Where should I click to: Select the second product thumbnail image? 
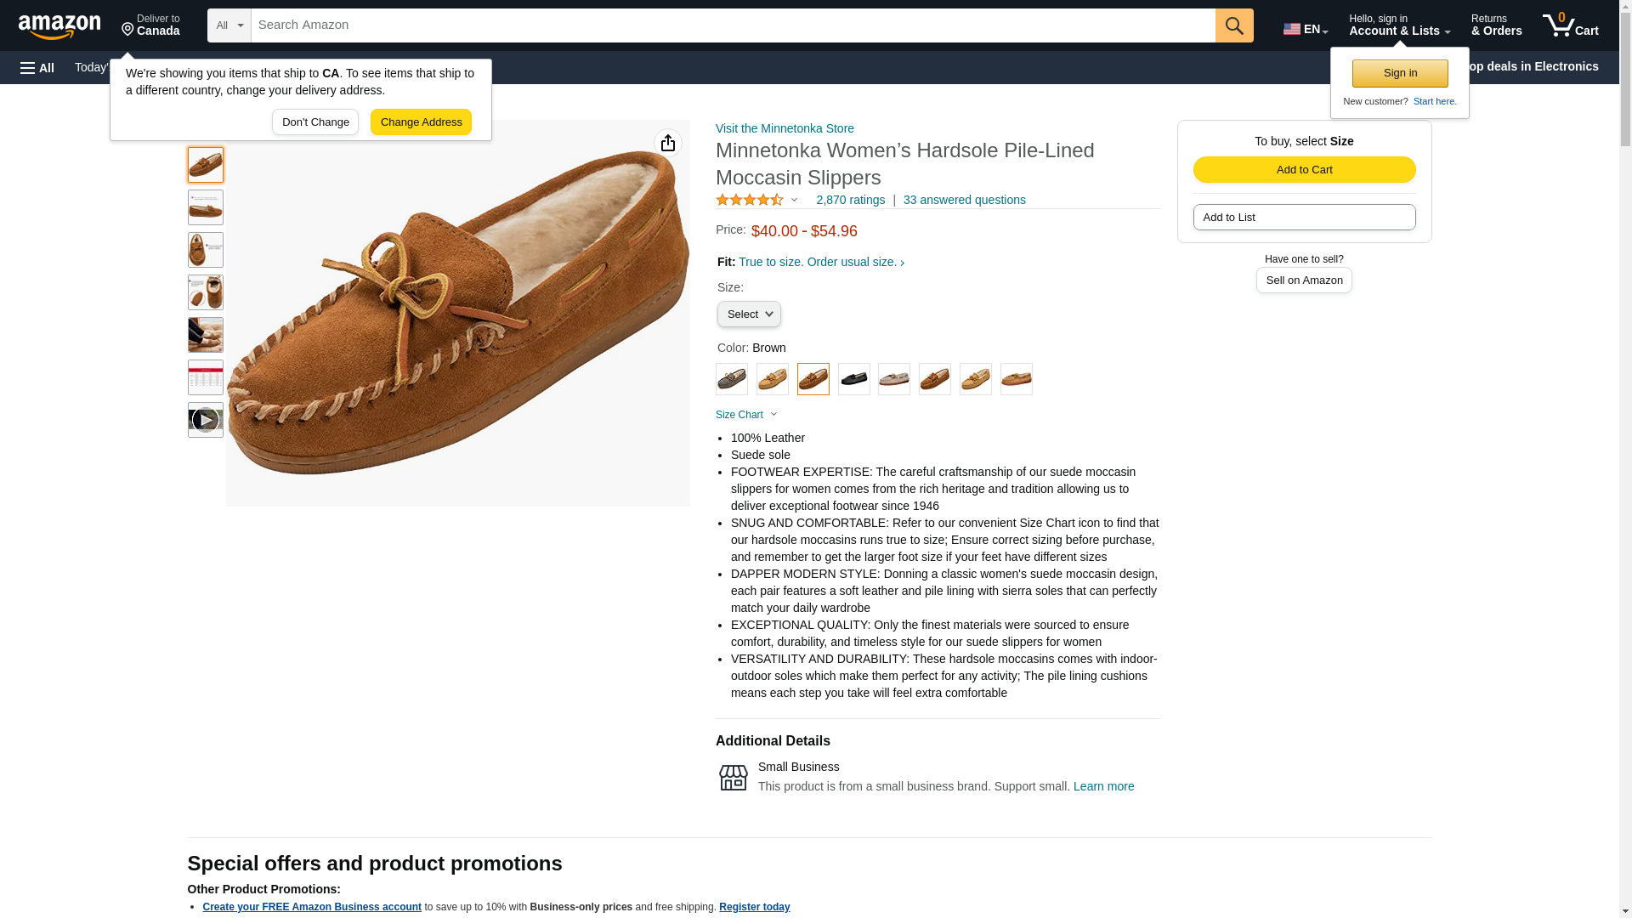click(x=205, y=207)
